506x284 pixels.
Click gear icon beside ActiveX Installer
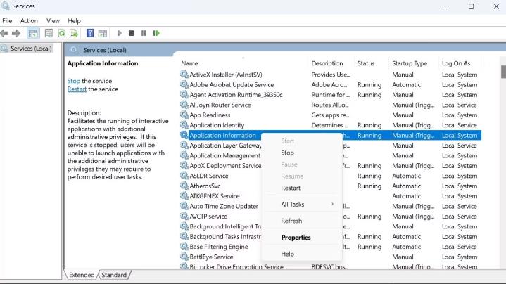tap(184, 74)
